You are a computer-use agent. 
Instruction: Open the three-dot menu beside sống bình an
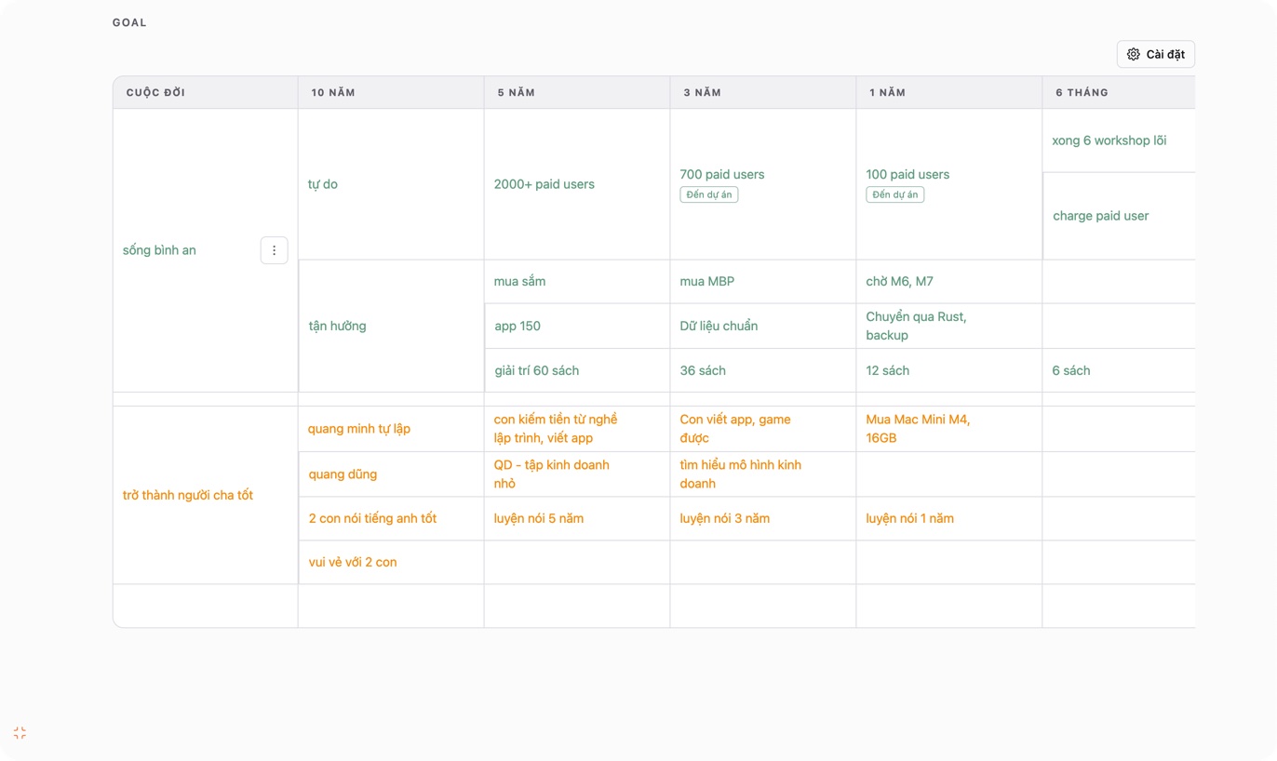pyautogui.click(x=274, y=250)
